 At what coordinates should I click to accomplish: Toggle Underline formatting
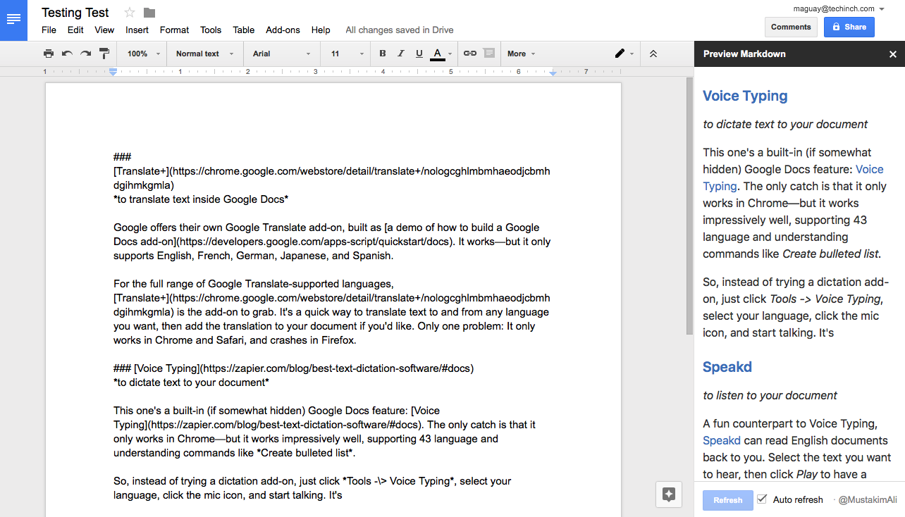click(419, 54)
